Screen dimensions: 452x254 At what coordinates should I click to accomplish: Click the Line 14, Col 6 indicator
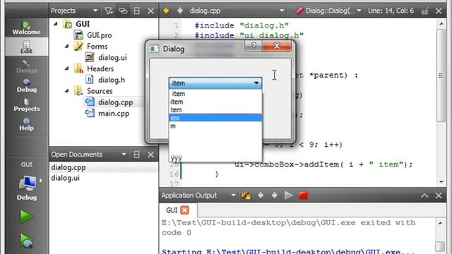pyautogui.click(x=391, y=11)
